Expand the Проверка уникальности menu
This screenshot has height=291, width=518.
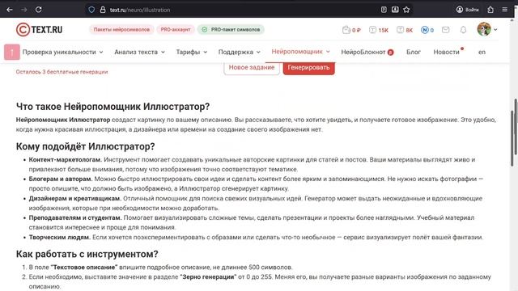pos(63,52)
